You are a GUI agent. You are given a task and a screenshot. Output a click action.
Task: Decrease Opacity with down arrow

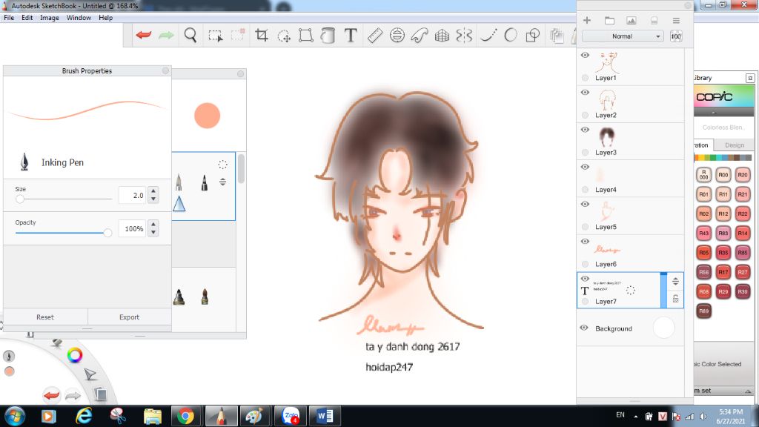(x=153, y=232)
